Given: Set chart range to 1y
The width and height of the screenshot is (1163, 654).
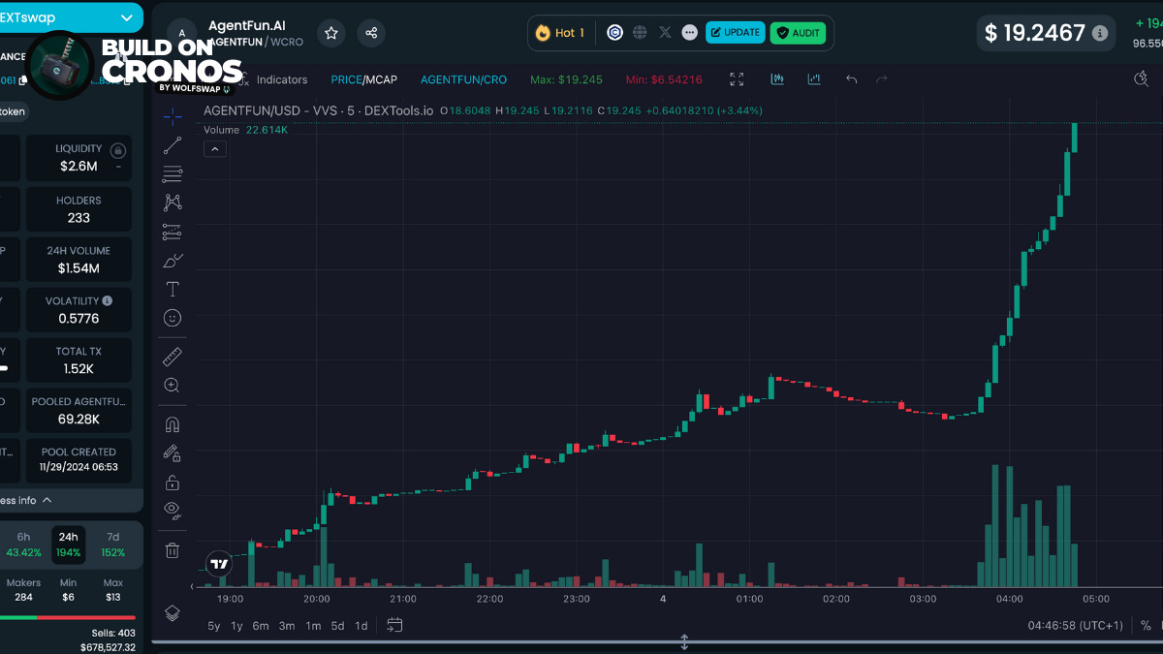Looking at the screenshot, I should (x=236, y=626).
